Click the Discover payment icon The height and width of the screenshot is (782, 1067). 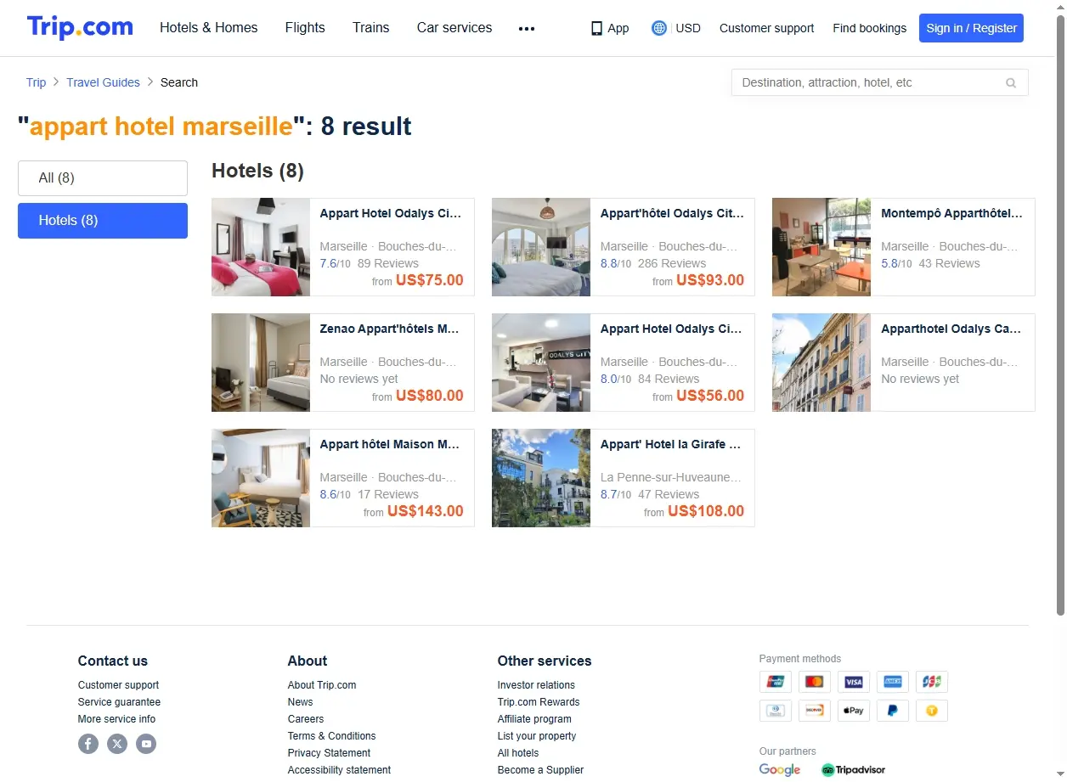[815, 711]
